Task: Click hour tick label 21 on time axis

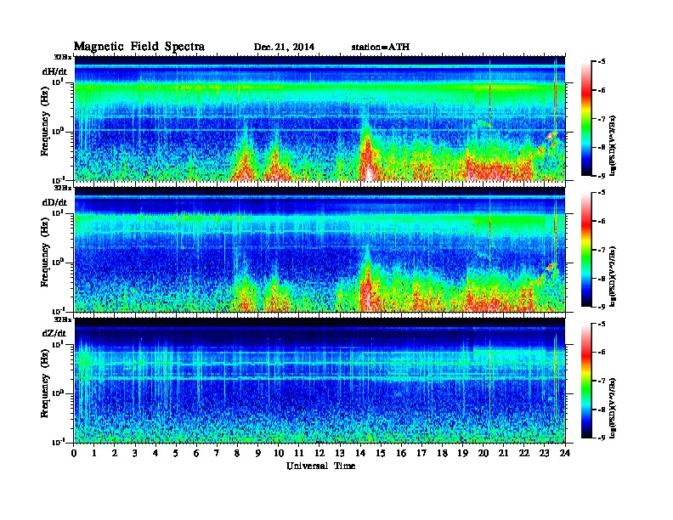Action: [503, 453]
